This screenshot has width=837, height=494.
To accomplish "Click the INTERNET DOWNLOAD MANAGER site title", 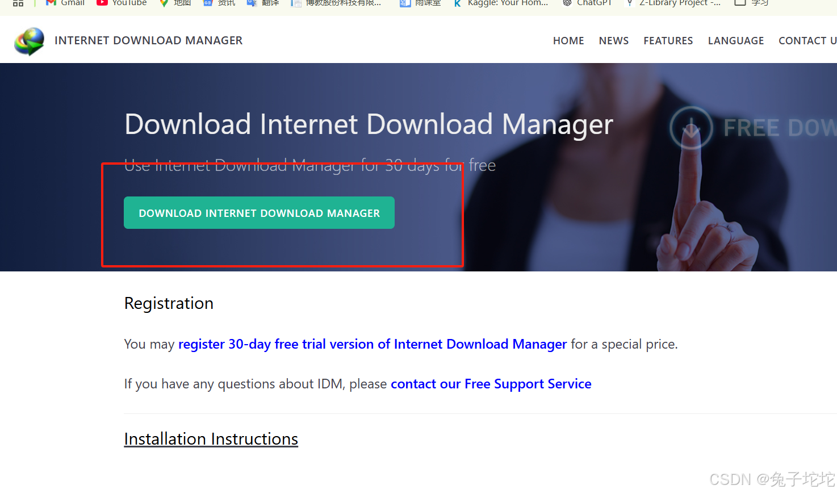I will coord(149,40).
